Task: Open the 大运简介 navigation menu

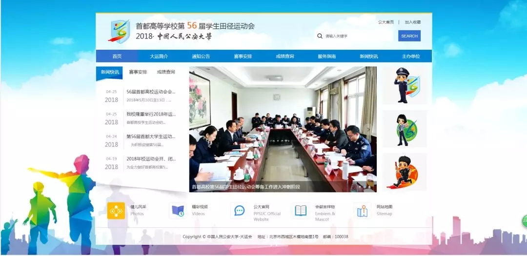Action: point(159,57)
